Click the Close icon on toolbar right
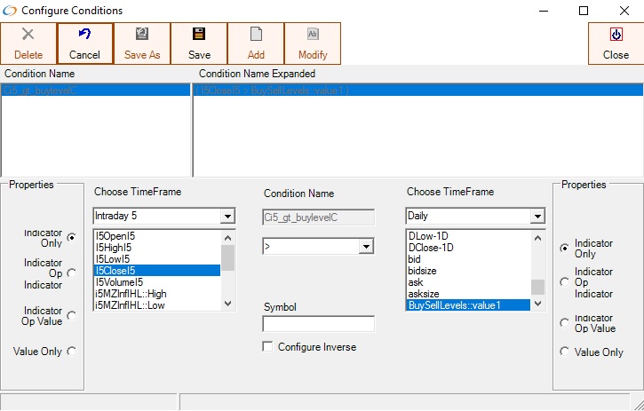644x411 pixels. click(616, 35)
